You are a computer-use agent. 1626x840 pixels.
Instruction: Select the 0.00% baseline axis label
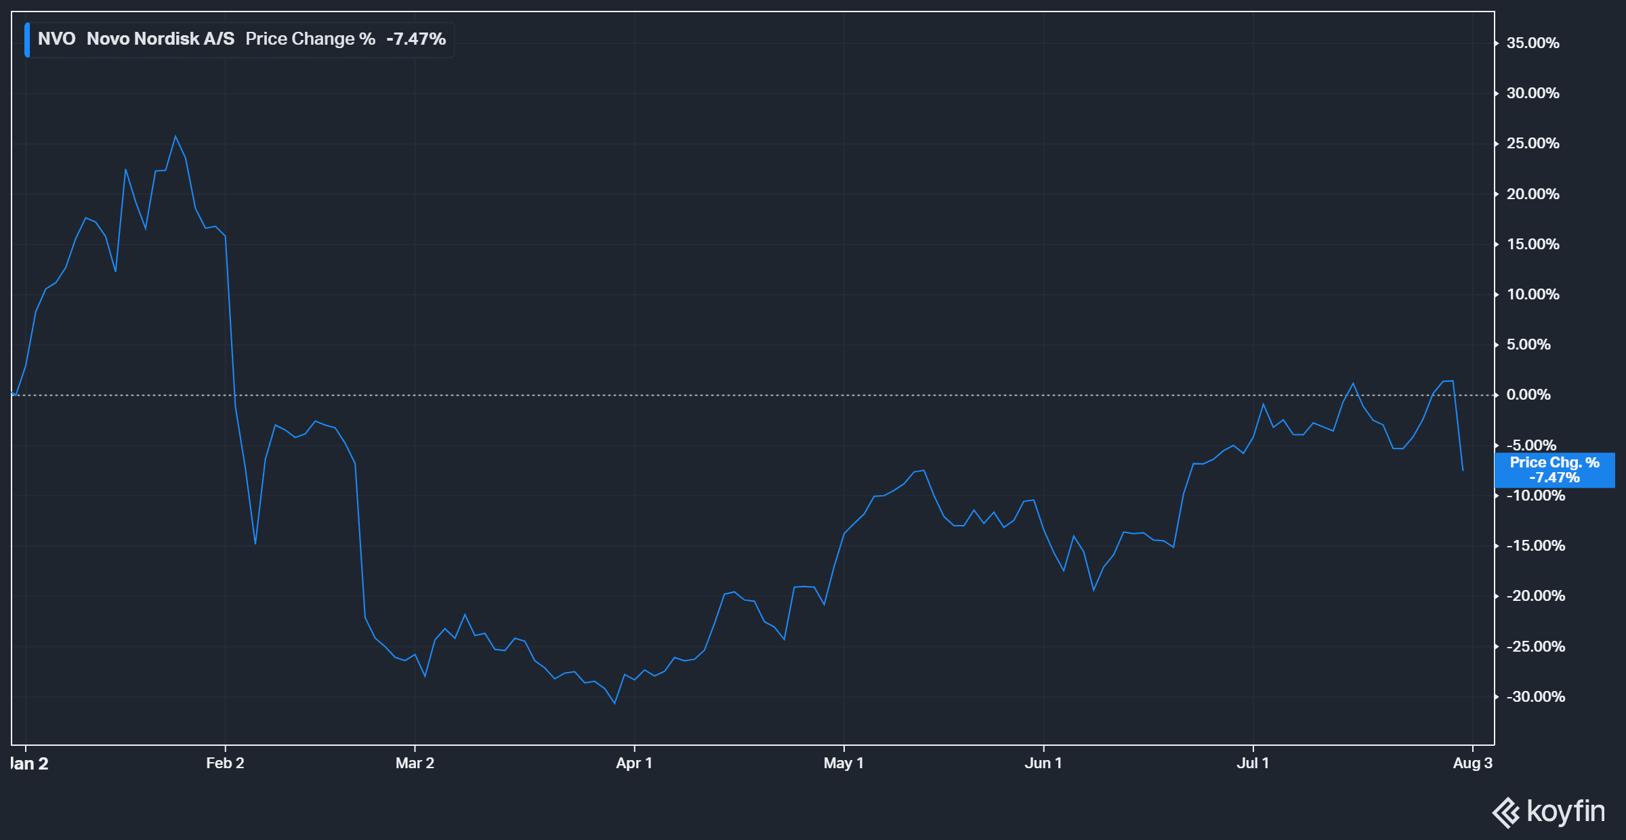[x=1528, y=395]
